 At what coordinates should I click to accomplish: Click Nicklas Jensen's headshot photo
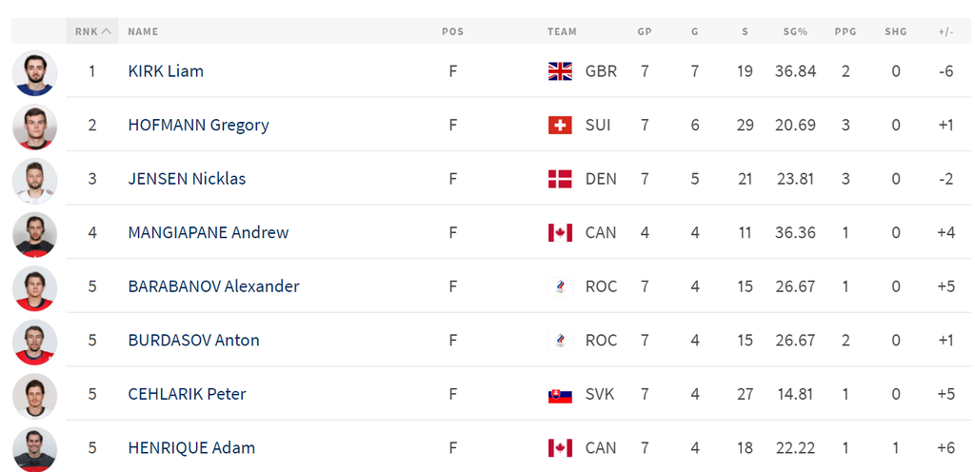(x=36, y=180)
